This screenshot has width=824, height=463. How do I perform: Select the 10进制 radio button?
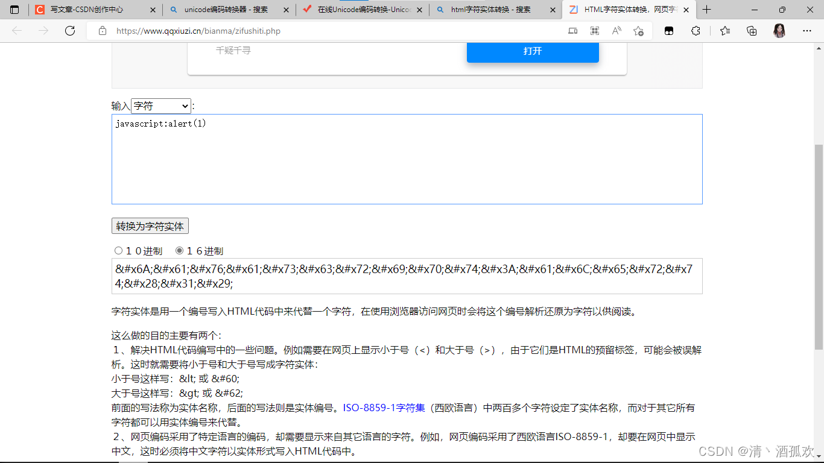click(x=118, y=251)
